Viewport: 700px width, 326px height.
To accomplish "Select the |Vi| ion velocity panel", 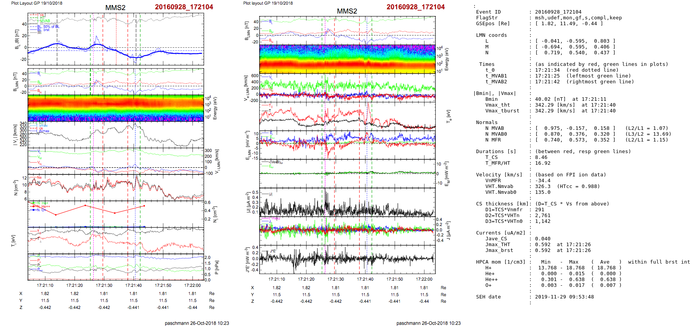I will [x=116, y=135].
